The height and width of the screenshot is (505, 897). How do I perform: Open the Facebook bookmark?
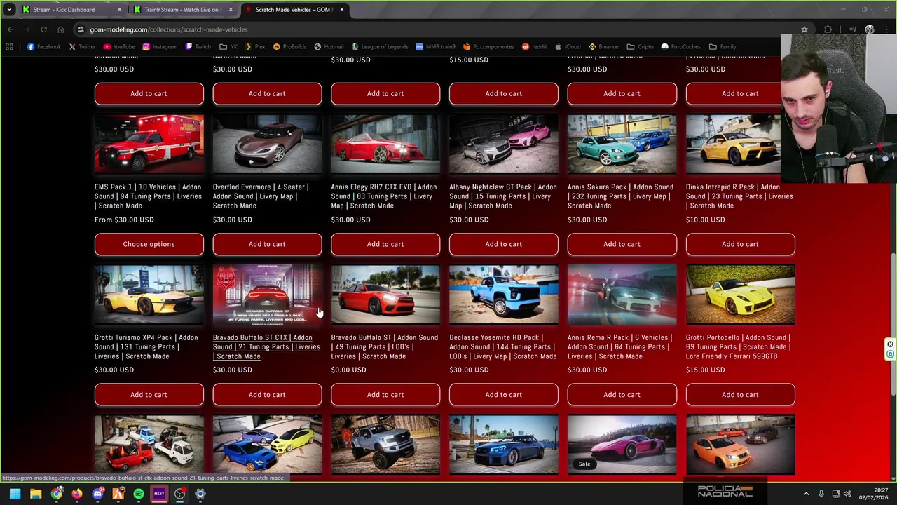coord(44,47)
